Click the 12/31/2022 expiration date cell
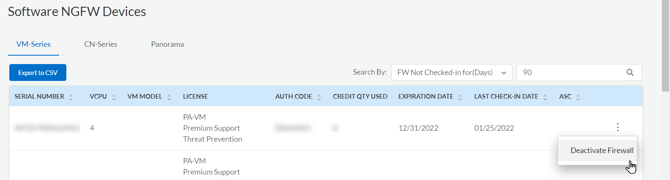 click(418, 128)
